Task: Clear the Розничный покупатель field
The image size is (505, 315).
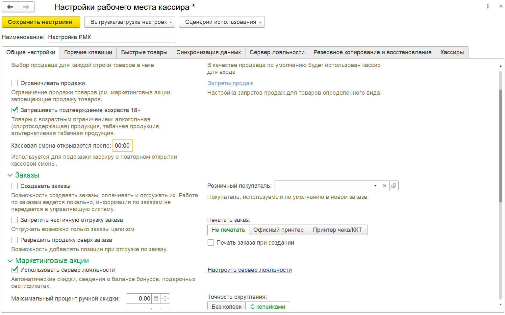Action: pyautogui.click(x=385, y=186)
